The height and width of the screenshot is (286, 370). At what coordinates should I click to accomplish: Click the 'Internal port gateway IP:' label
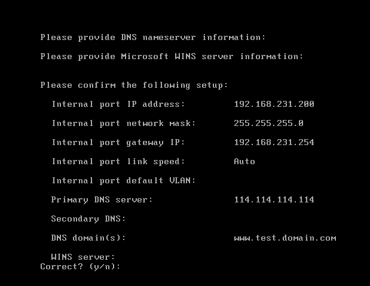118,143
